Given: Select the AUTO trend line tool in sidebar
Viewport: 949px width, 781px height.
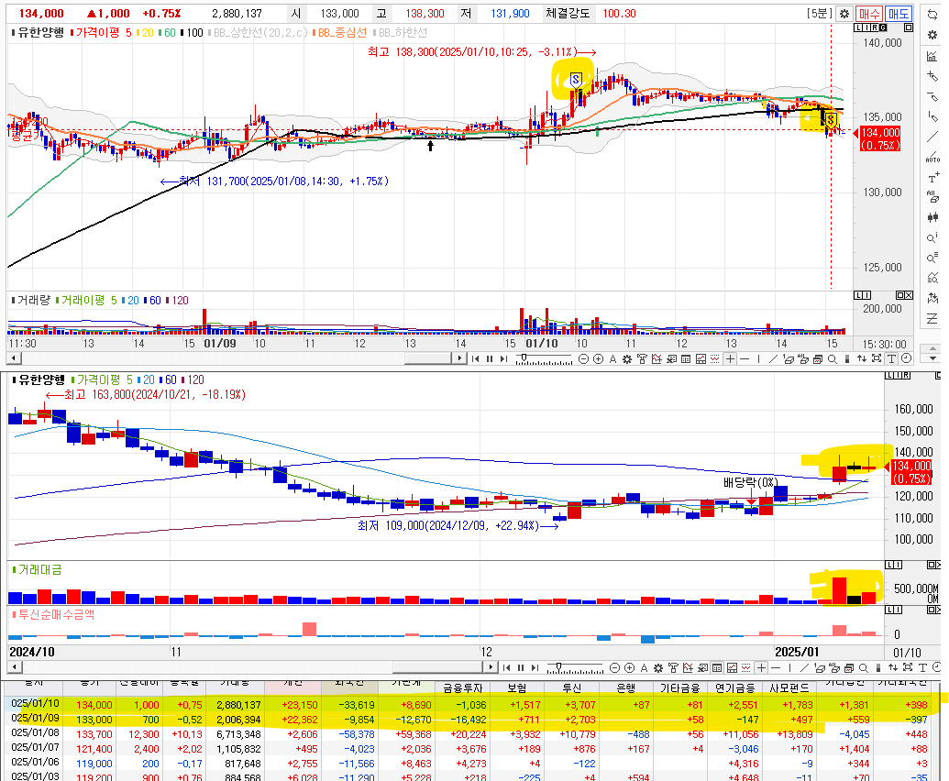Looking at the screenshot, I should click(932, 158).
